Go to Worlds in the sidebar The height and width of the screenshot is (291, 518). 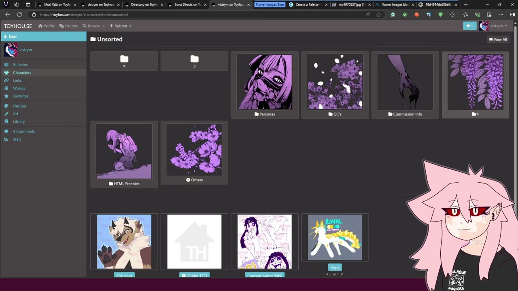(19, 88)
